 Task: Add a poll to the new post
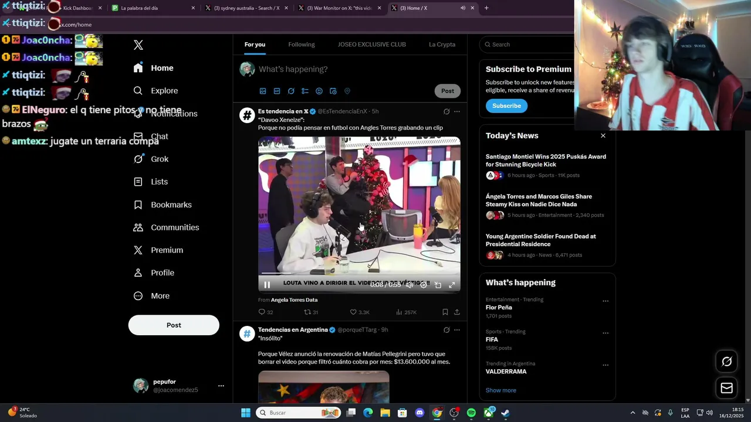[x=305, y=91]
